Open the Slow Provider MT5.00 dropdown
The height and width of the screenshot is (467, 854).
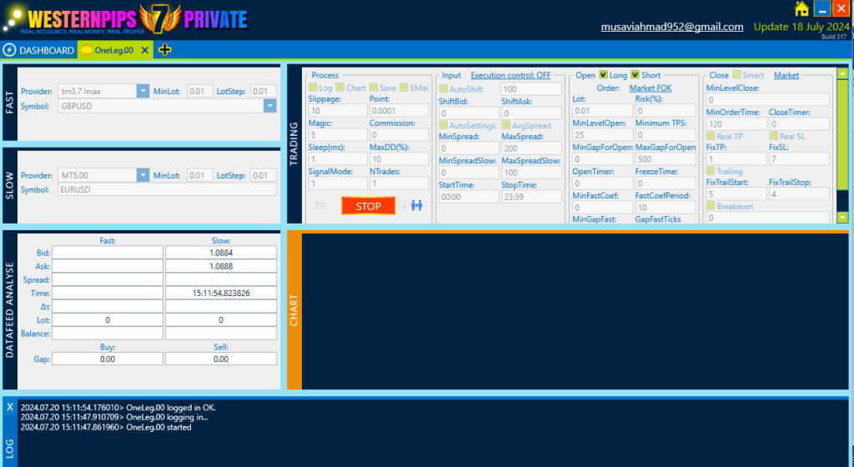pyautogui.click(x=143, y=175)
